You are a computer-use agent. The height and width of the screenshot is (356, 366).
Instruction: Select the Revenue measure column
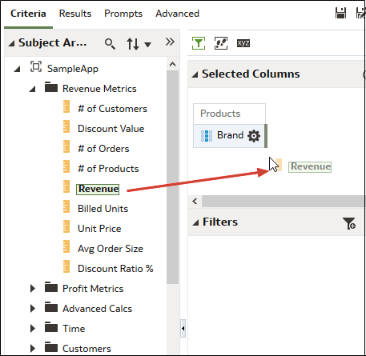point(98,189)
